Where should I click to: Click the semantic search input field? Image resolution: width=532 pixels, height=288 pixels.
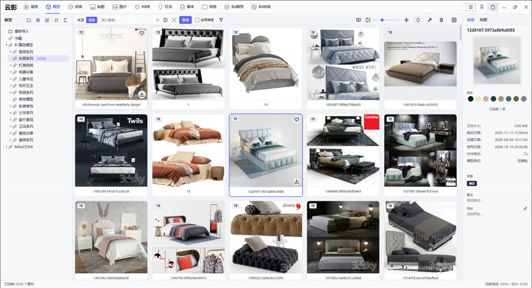point(126,20)
